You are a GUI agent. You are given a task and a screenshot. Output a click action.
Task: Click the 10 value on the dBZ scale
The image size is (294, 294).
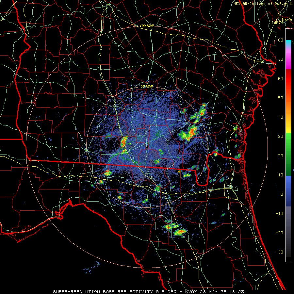click(x=281, y=175)
